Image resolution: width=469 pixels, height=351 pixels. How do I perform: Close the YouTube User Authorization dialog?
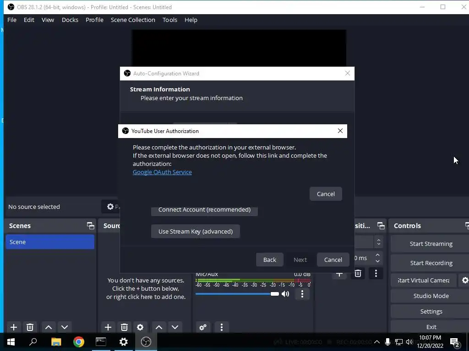(340, 131)
